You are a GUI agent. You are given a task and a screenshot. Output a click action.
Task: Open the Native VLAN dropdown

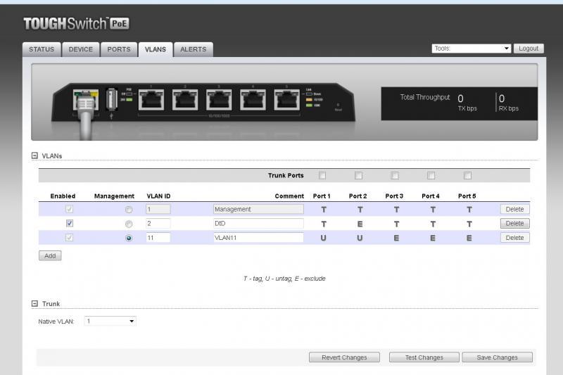click(x=110, y=321)
